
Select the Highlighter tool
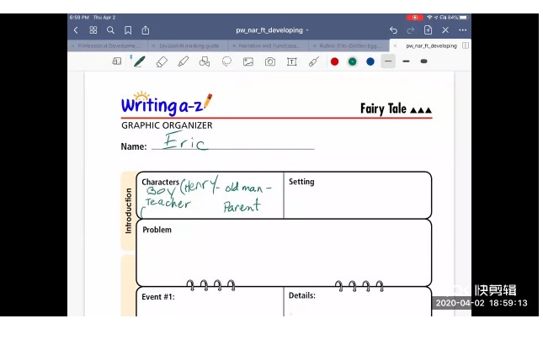click(x=183, y=61)
